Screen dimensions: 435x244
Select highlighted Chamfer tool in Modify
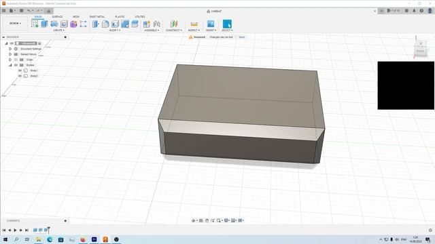point(125,24)
